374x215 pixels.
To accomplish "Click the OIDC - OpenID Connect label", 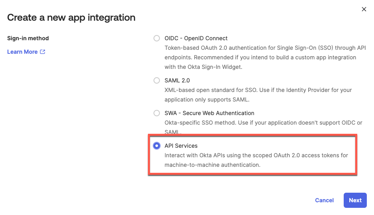I will 196,38.
